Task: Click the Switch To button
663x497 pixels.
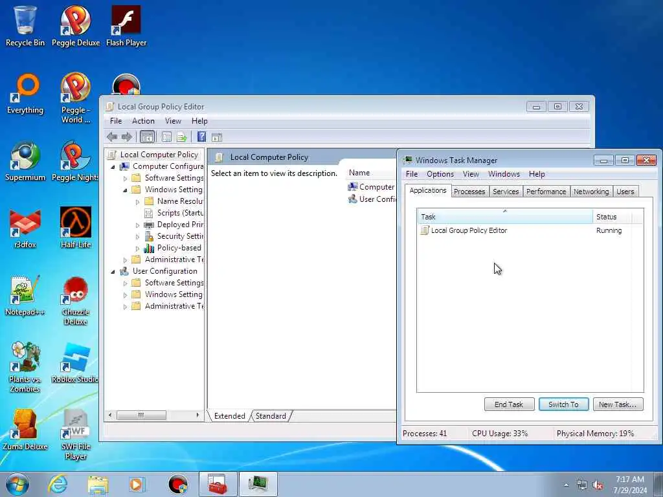Action: [563, 404]
